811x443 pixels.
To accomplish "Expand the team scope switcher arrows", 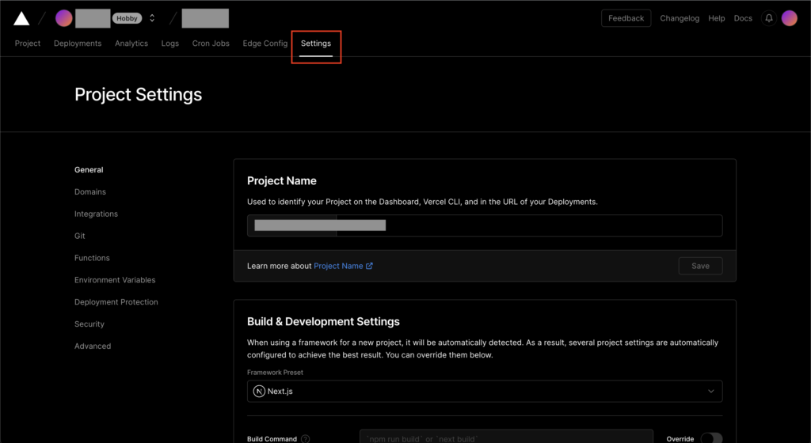I will pos(152,18).
